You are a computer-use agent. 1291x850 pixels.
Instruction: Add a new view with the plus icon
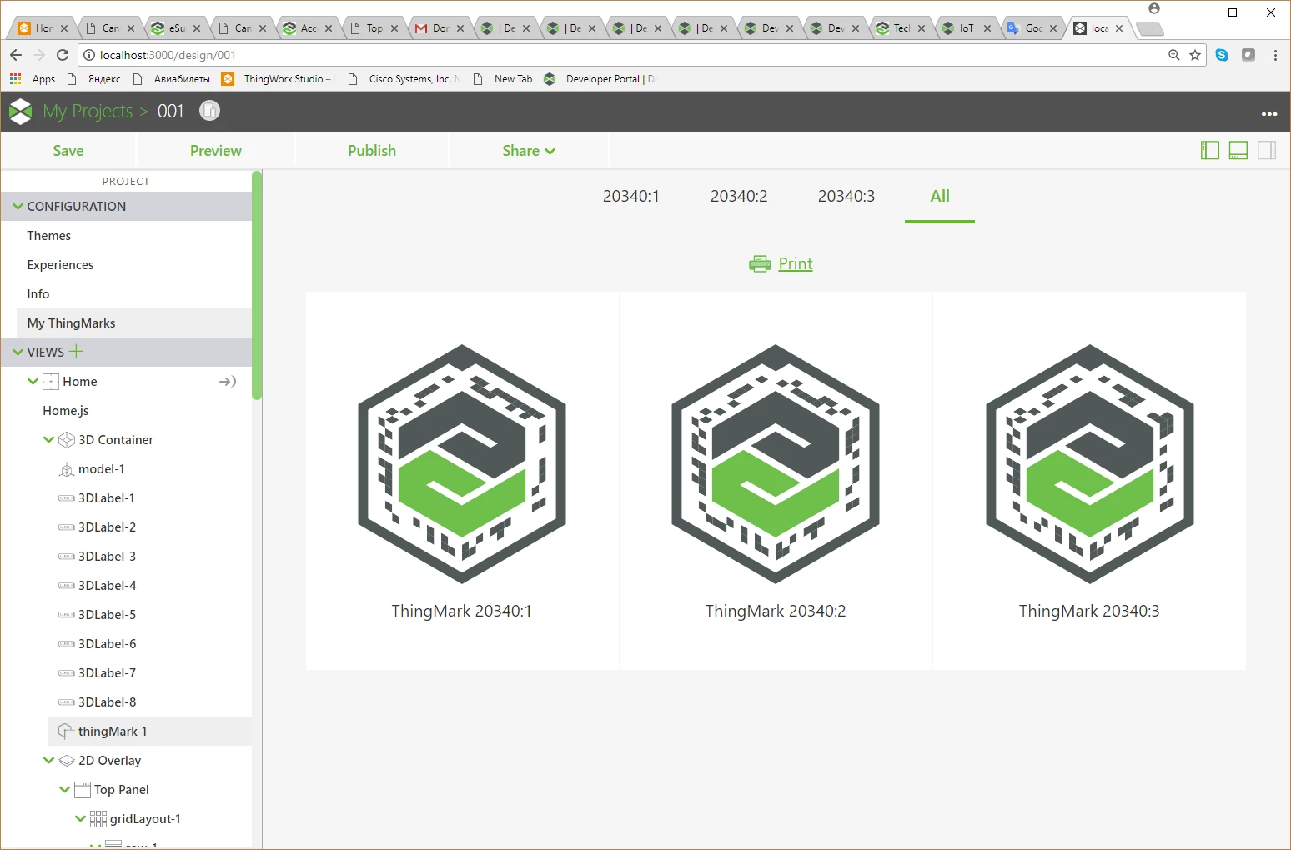tap(77, 351)
